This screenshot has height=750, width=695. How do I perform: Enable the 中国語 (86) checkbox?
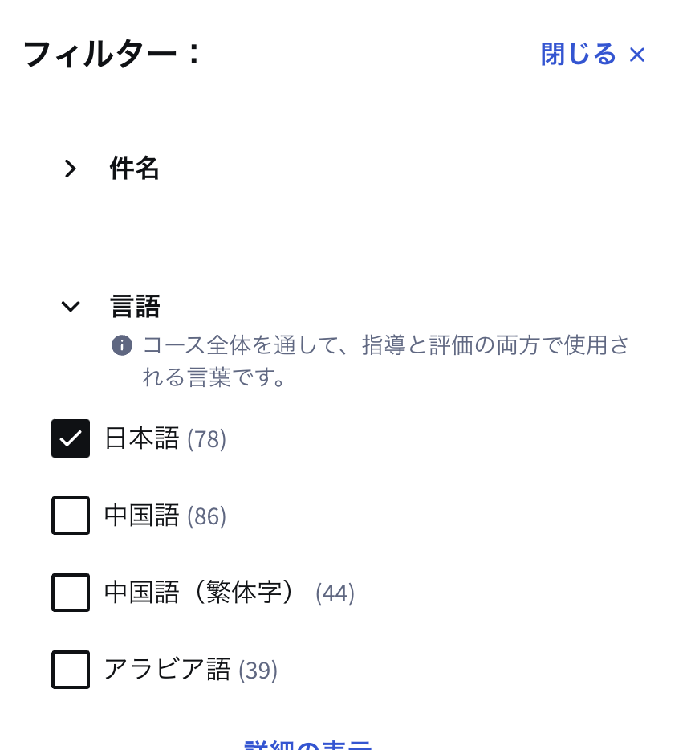71,516
